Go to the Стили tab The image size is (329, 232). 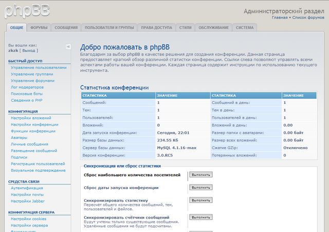point(186,28)
